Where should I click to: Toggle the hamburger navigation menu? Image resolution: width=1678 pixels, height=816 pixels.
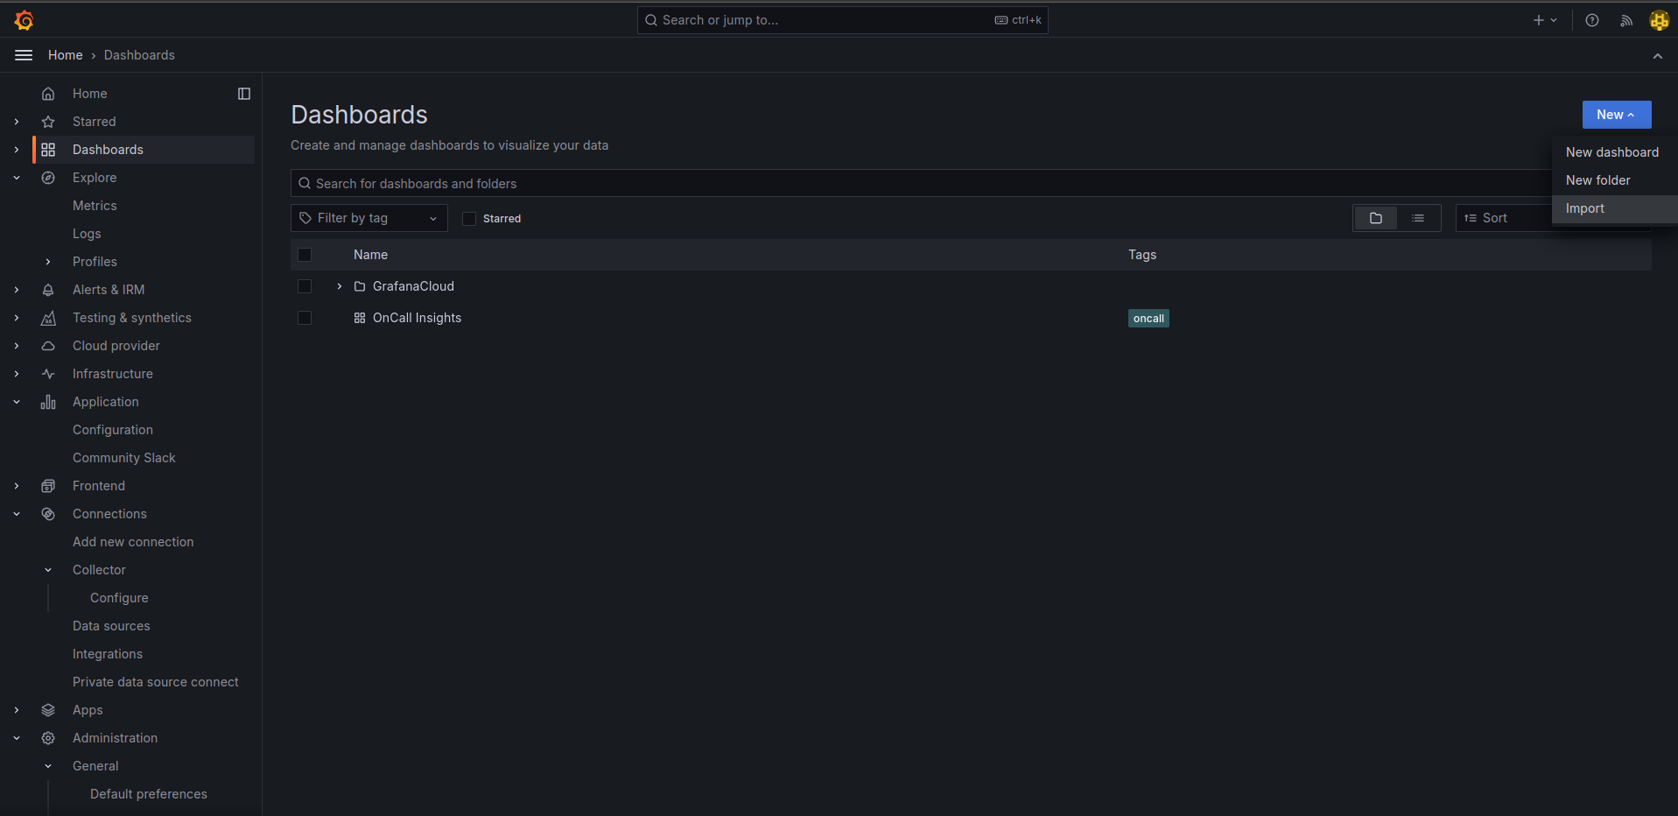click(24, 55)
